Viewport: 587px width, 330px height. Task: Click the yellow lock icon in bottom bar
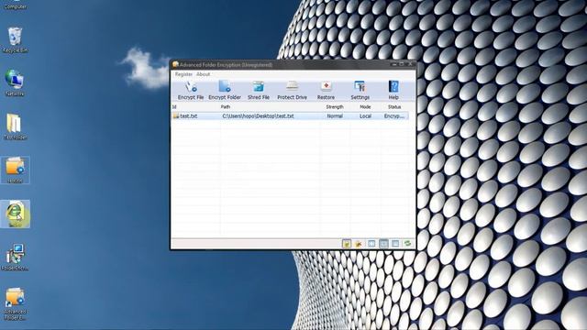click(x=347, y=244)
